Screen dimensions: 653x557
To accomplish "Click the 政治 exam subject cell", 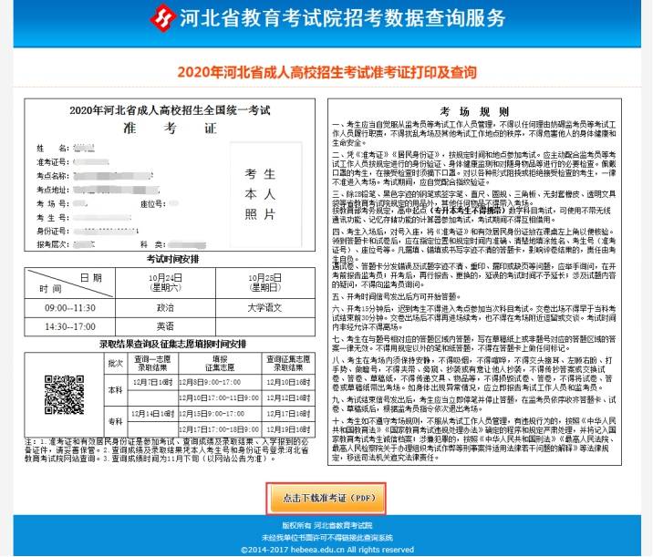I will [165, 308].
